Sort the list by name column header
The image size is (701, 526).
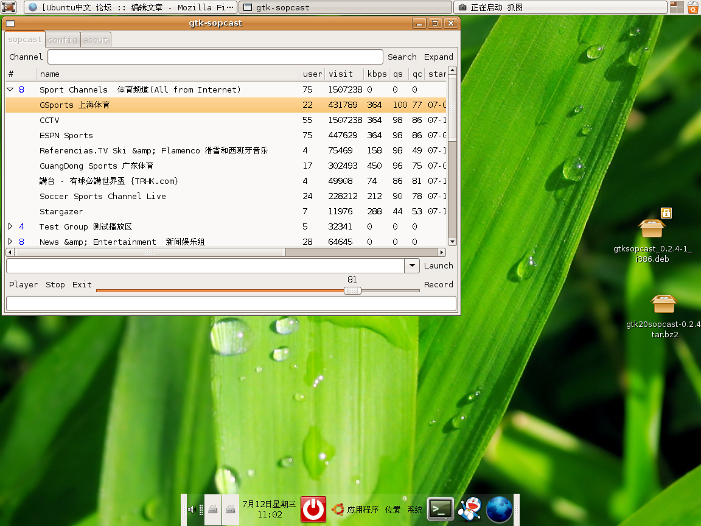point(167,74)
